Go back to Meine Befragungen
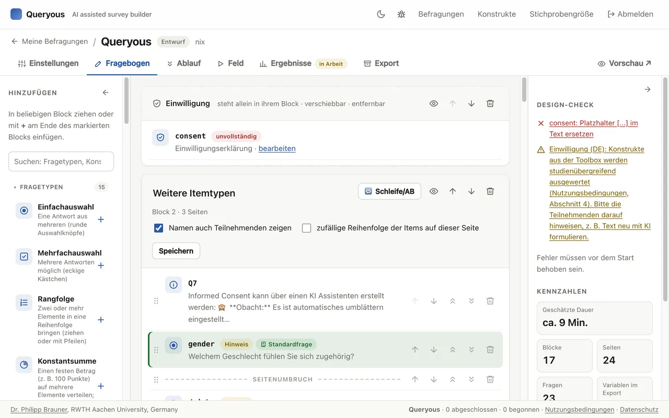 tap(49, 42)
